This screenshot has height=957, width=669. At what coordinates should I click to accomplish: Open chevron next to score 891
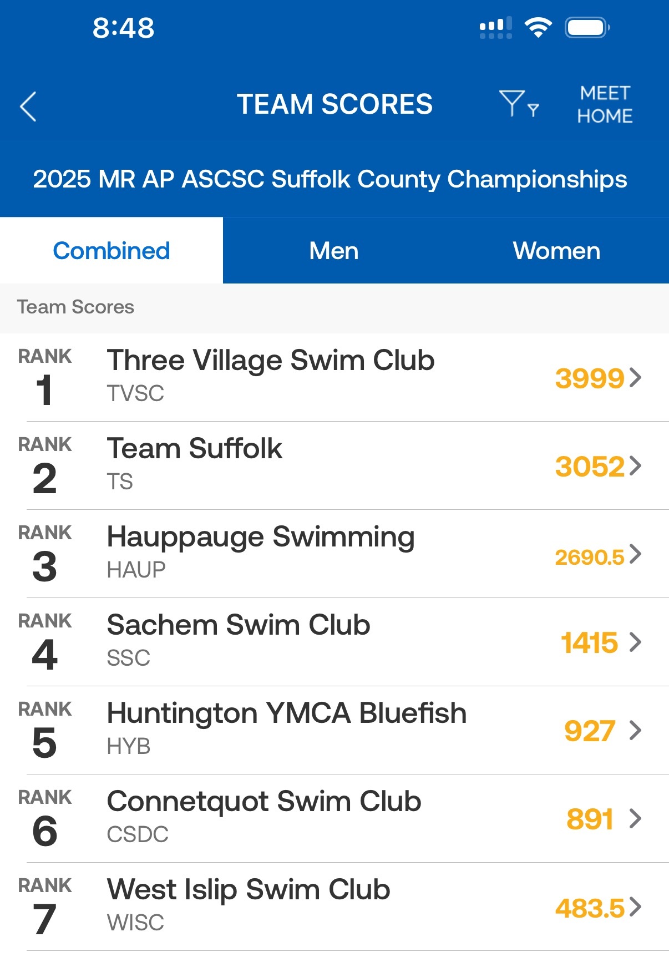point(636,818)
